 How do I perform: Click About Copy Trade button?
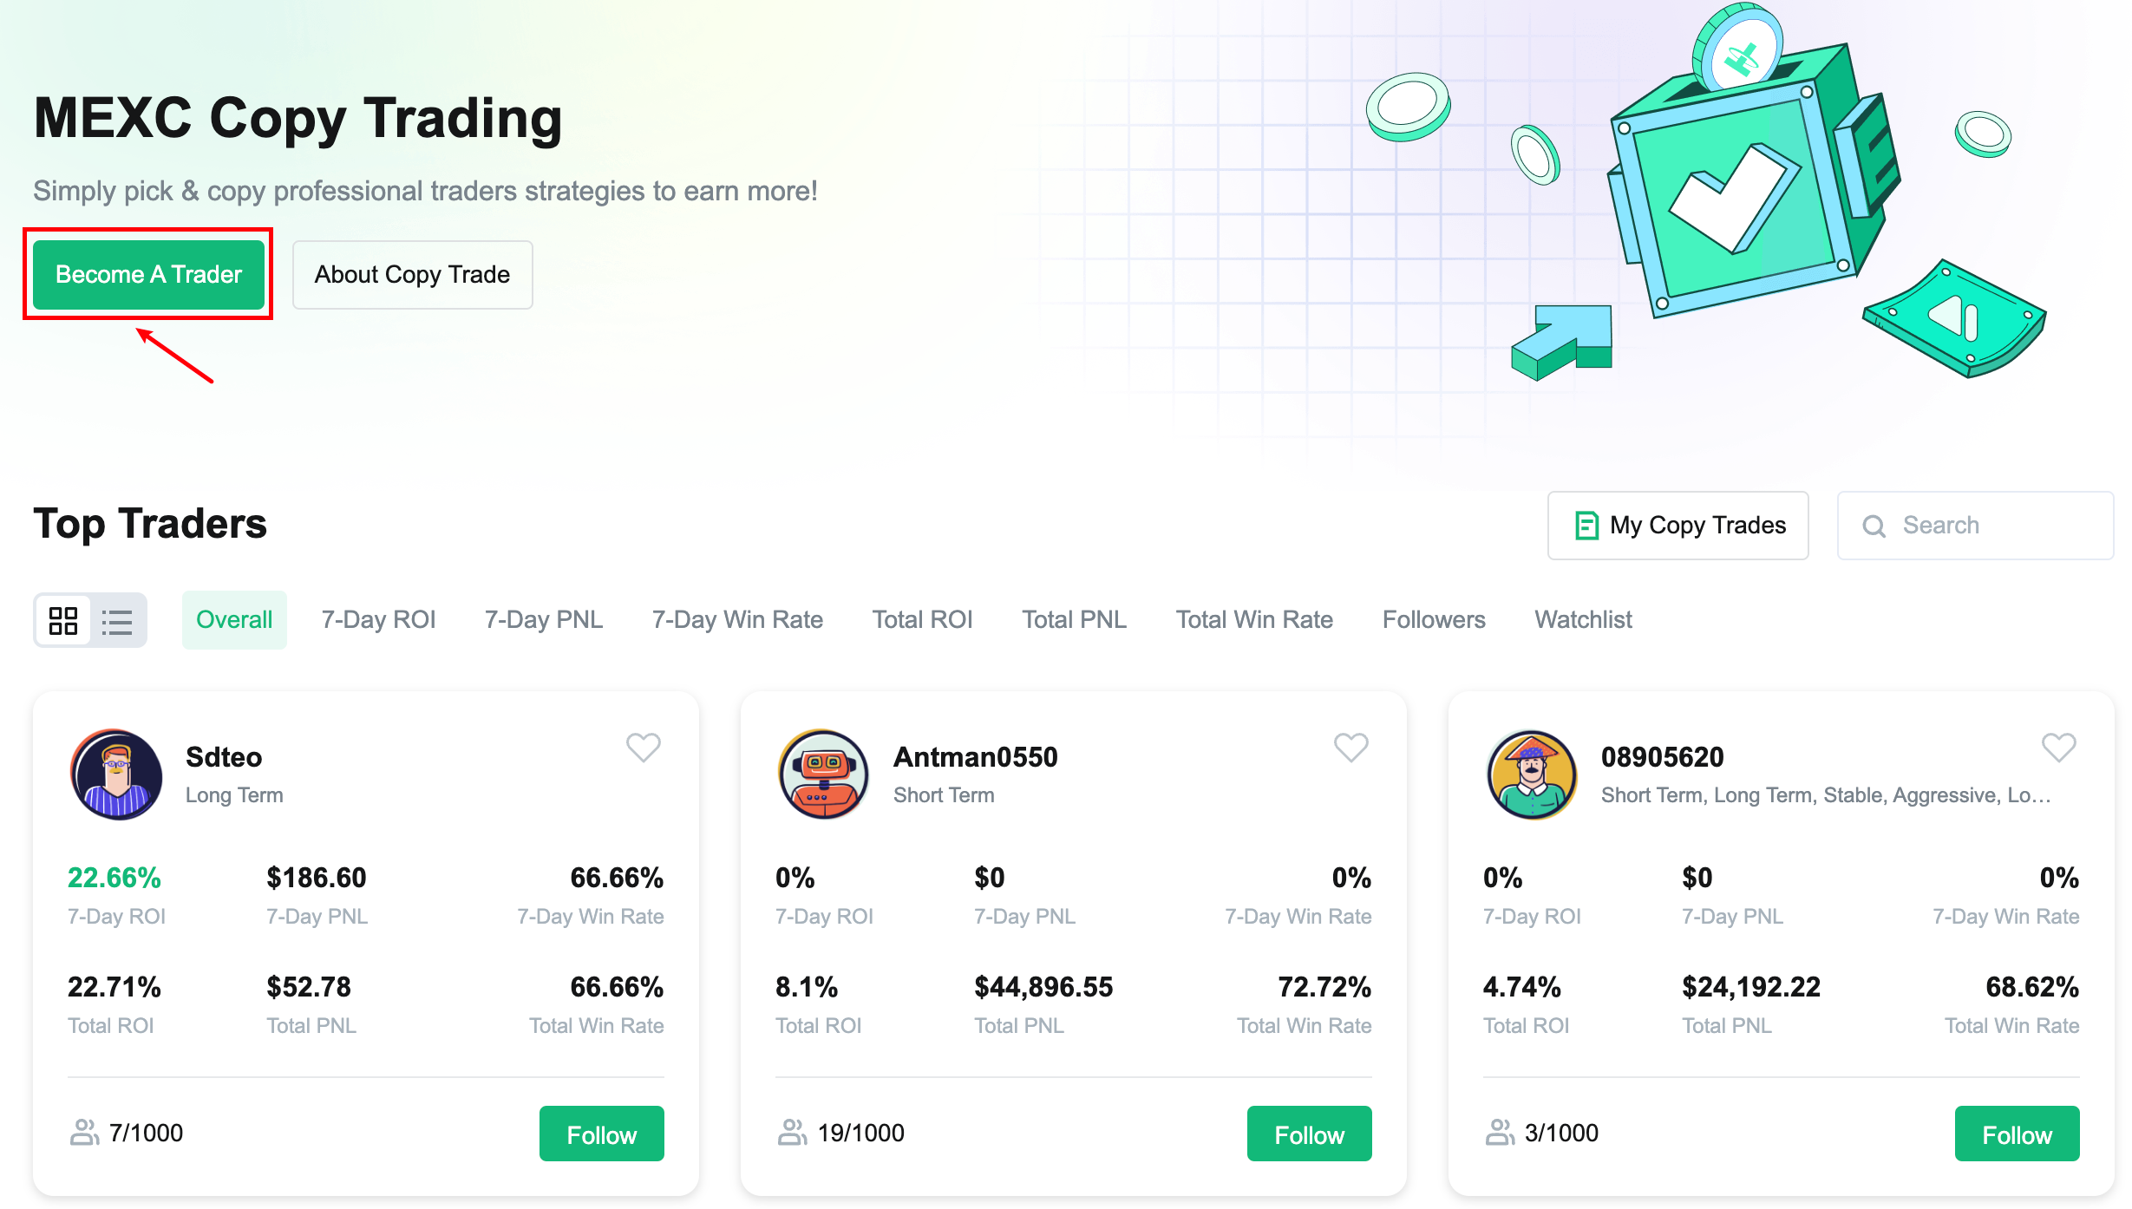pyautogui.click(x=411, y=274)
